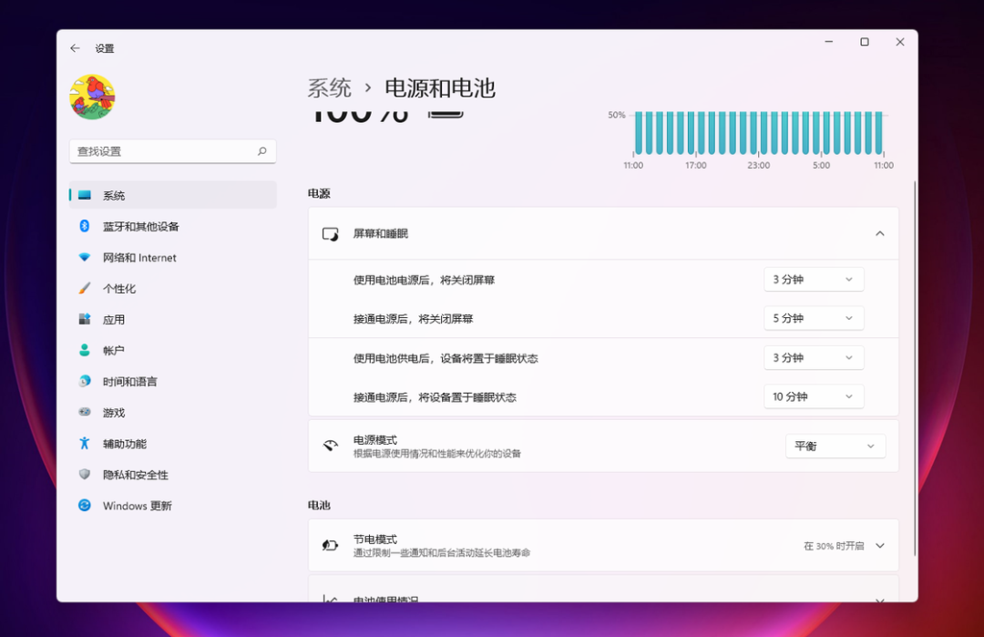Open Windows 更新 page
The image size is (984, 637).
[172, 506]
